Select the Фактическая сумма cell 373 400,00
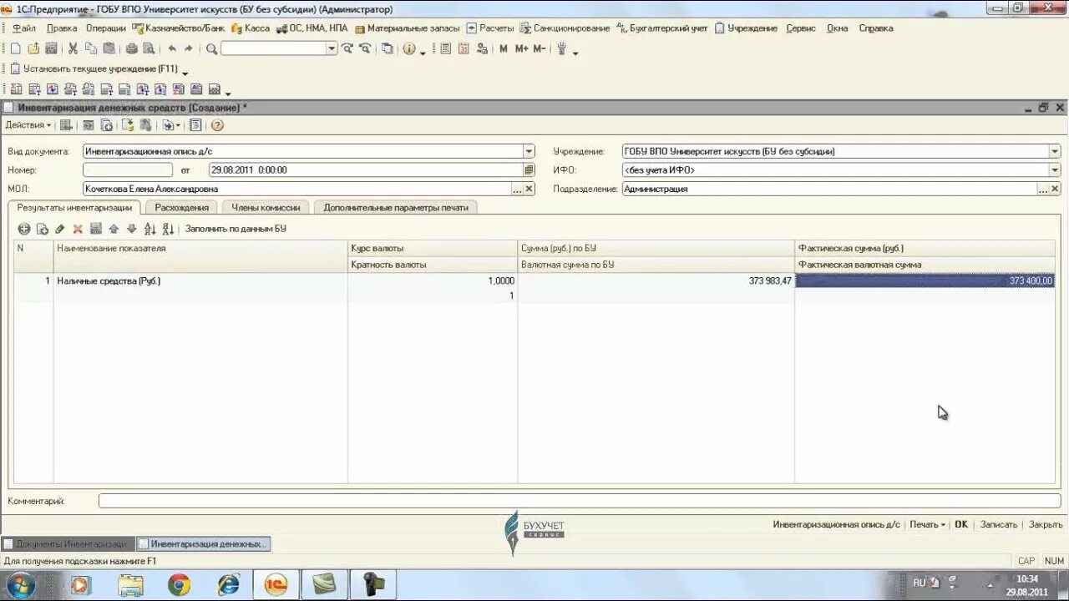Screen dimensions: 1069x601 pos(925,281)
